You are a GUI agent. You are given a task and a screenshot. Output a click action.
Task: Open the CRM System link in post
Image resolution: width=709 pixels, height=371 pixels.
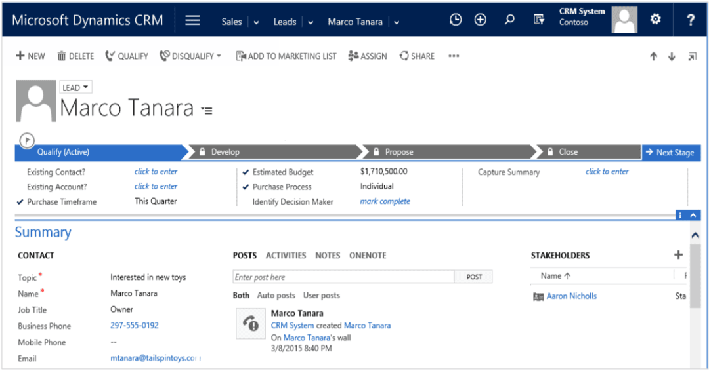(292, 325)
